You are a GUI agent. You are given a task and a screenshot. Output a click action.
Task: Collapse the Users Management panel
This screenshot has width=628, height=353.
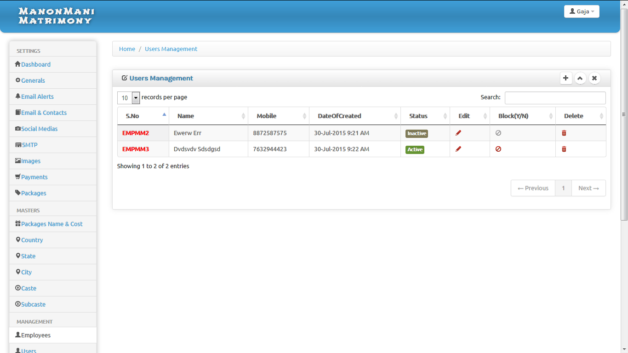pyautogui.click(x=580, y=78)
